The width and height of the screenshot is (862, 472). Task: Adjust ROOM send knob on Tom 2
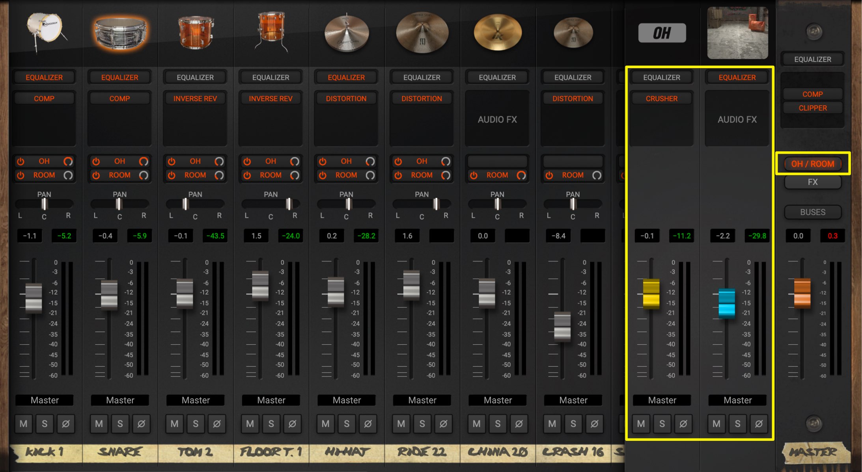coord(219,175)
